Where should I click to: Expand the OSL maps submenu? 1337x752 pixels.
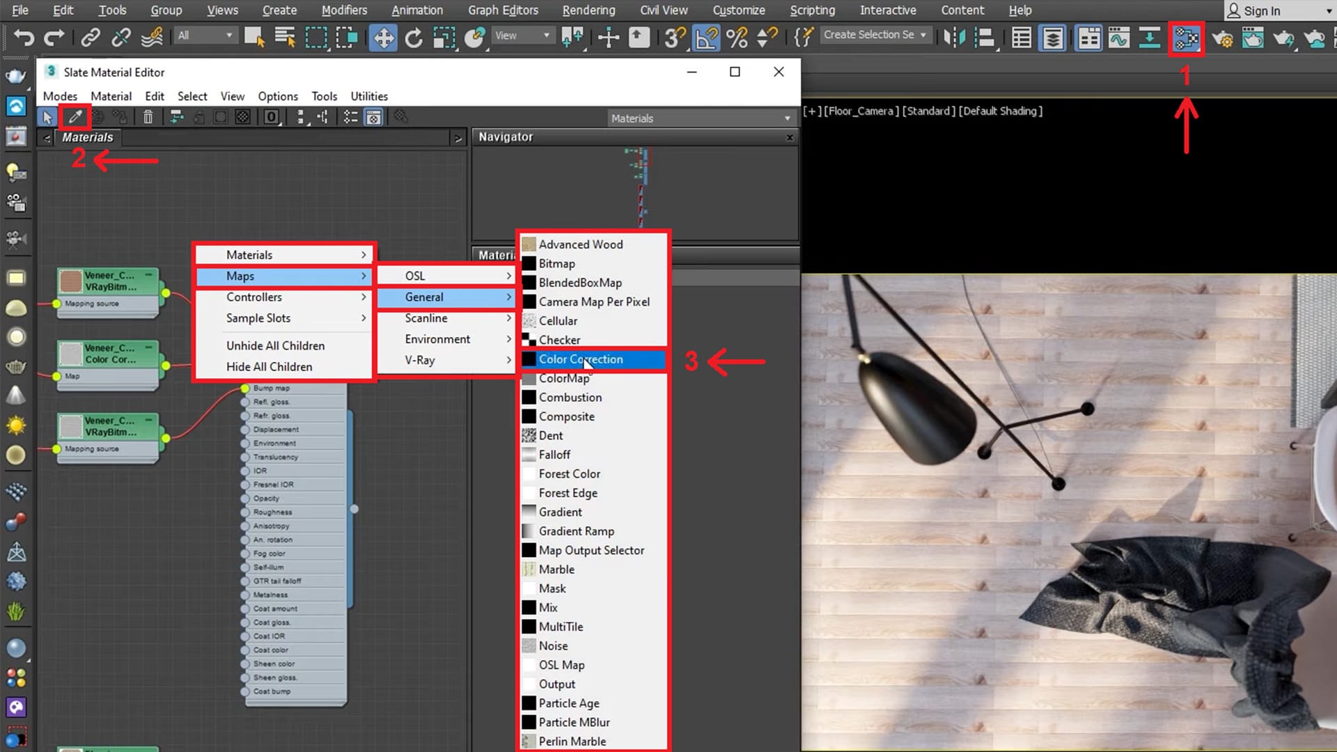pos(446,276)
